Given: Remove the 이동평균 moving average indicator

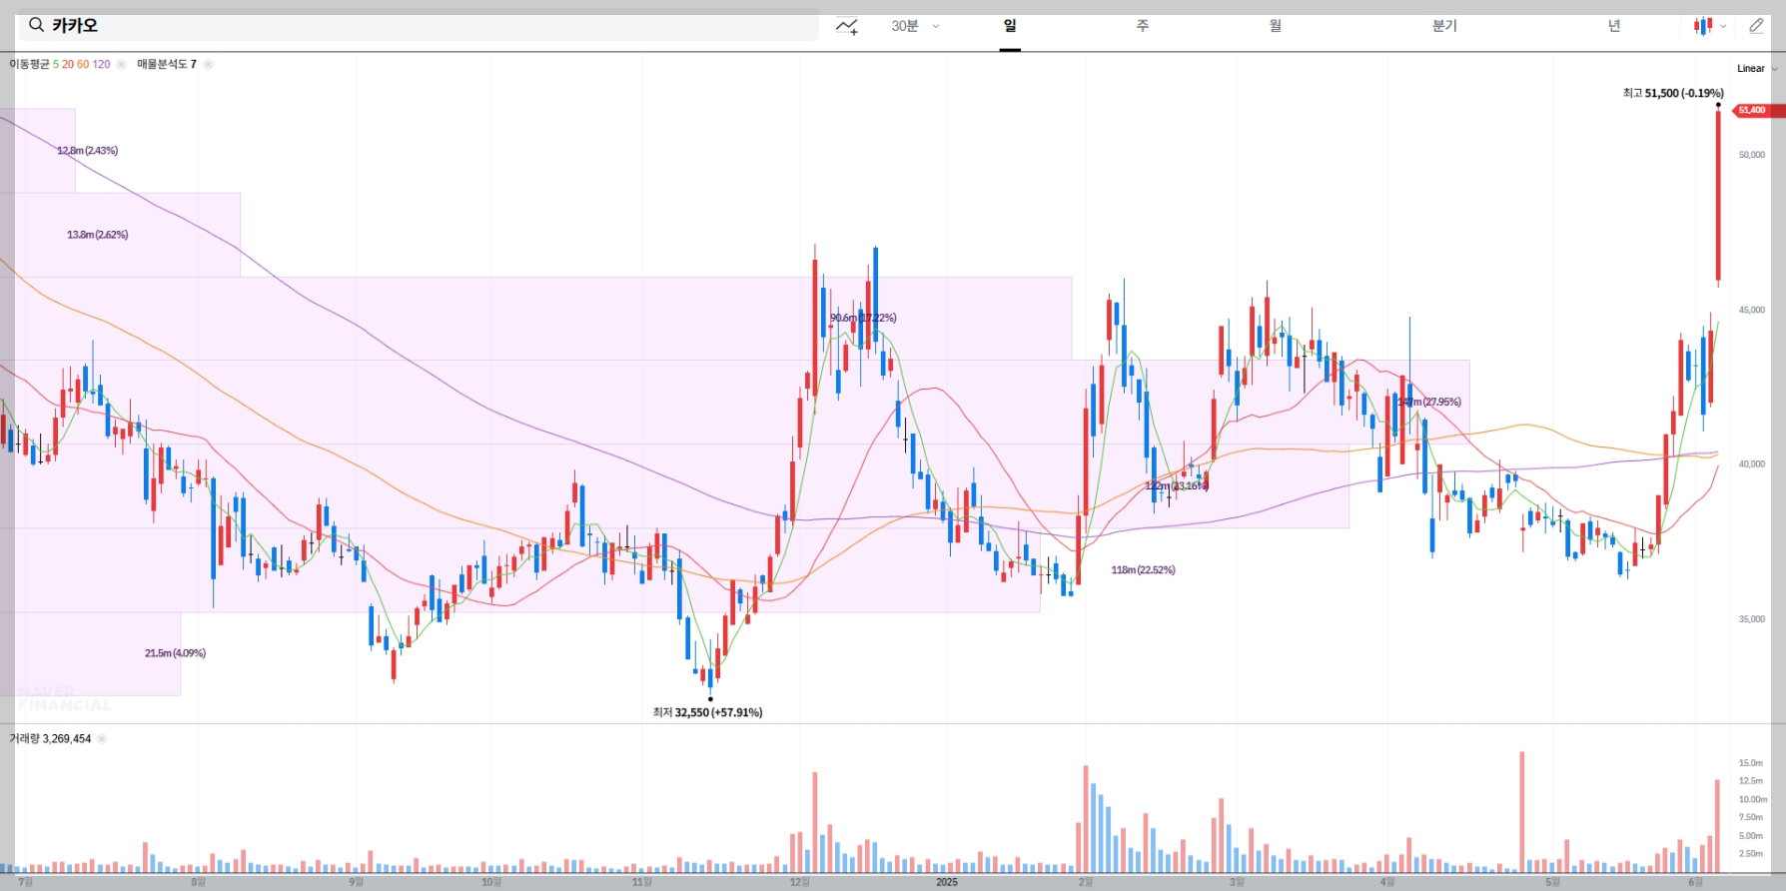Looking at the screenshot, I should (121, 64).
